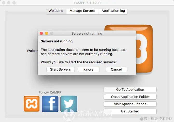Minimize the dialog with yellow button
Screen dimensions: 174x122
pyautogui.click(x=46, y=33)
